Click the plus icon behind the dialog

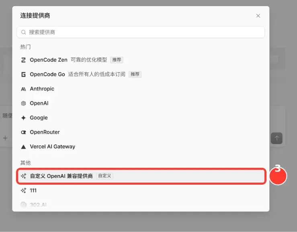pos(5,138)
